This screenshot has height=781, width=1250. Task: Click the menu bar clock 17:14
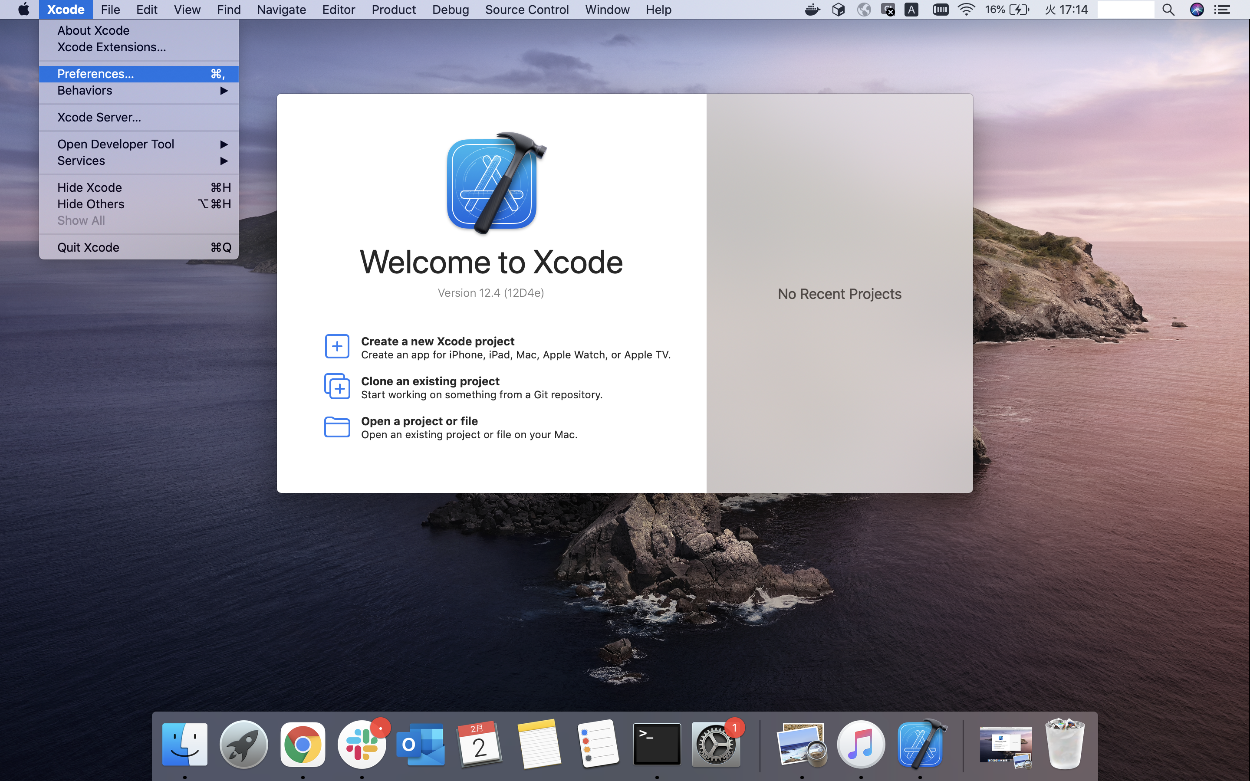point(1067,9)
